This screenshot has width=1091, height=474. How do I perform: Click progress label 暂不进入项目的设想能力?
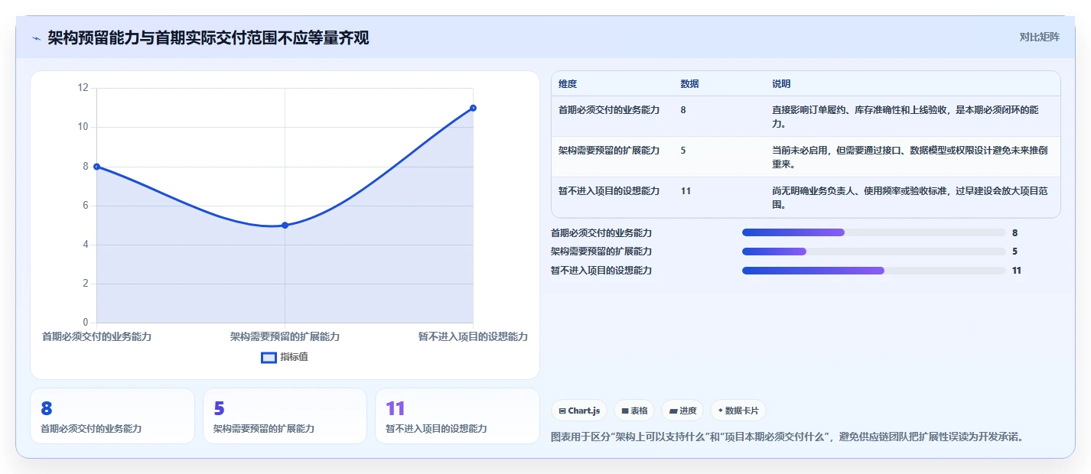(601, 271)
